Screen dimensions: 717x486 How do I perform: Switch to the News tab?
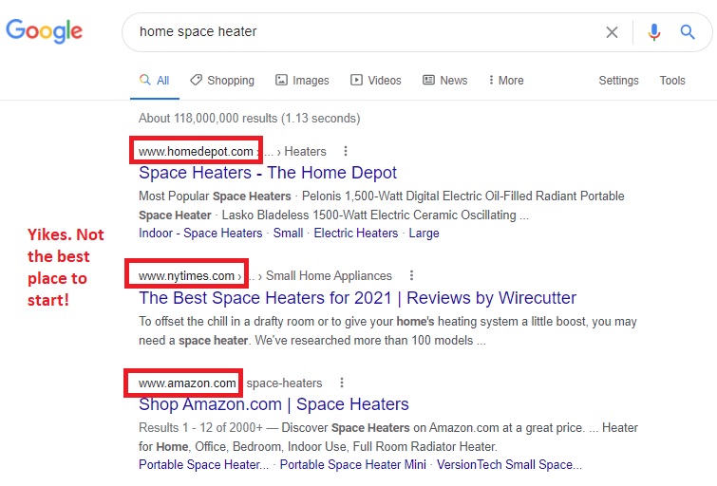(x=445, y=81)
